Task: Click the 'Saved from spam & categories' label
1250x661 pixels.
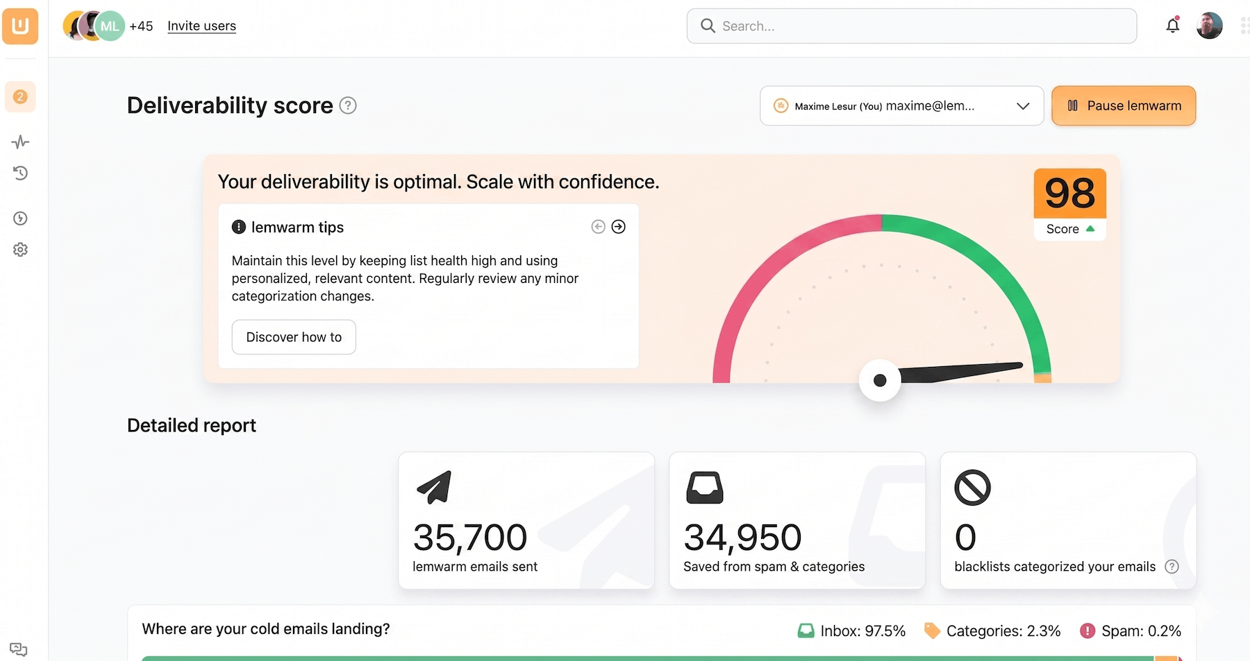Action: (x=774, y=567)
